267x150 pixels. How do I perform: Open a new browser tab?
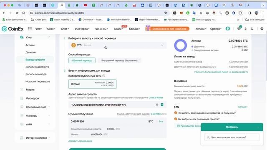(x=249, y=5)
